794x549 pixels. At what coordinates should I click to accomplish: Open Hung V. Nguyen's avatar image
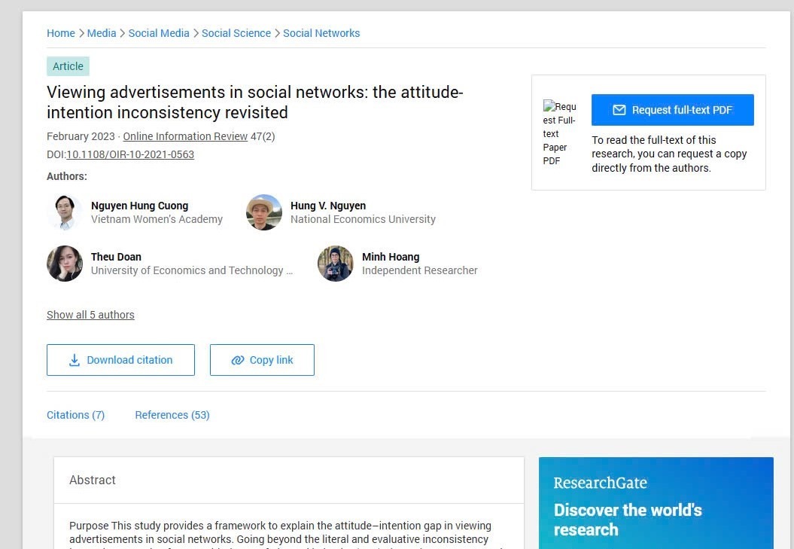coord(264,212)
